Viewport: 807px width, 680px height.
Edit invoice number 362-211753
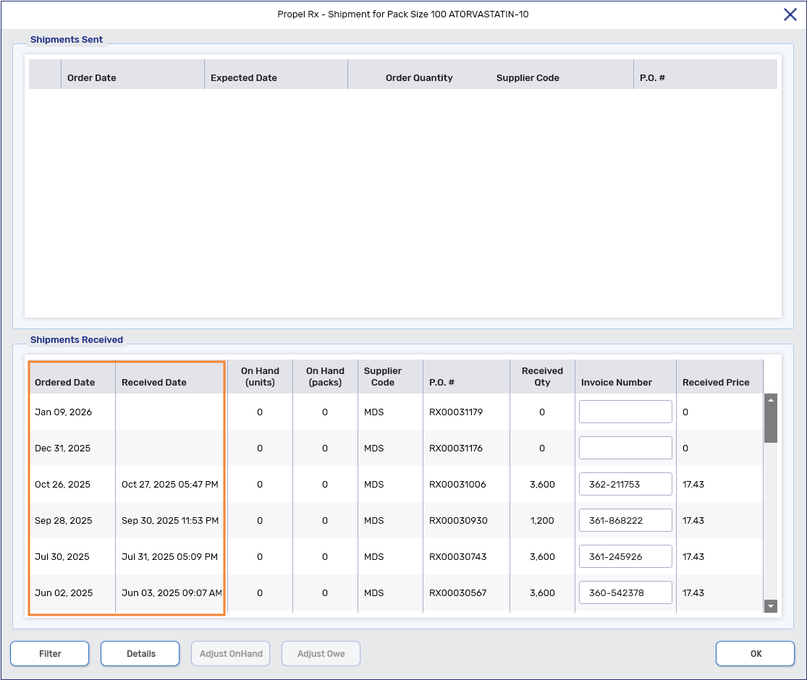(x=625, y=484)
